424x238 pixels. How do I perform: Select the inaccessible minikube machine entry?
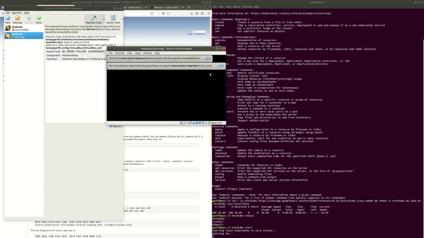(24, 28)
